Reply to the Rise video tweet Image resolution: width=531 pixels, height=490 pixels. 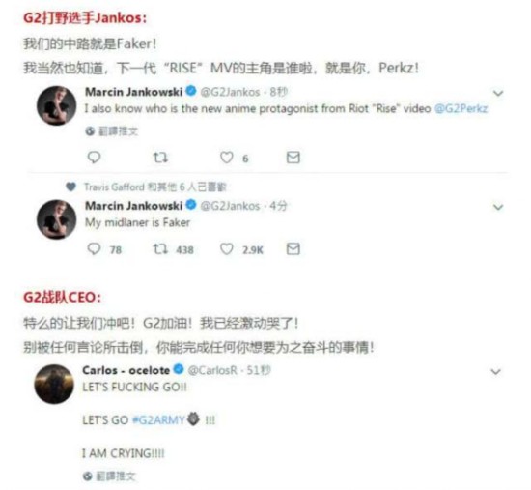tap(94, 158)
